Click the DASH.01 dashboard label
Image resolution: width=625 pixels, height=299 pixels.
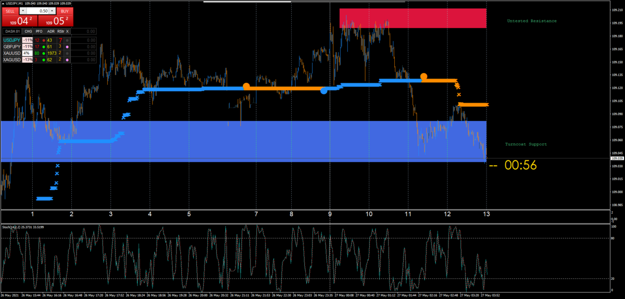[12, 31]
